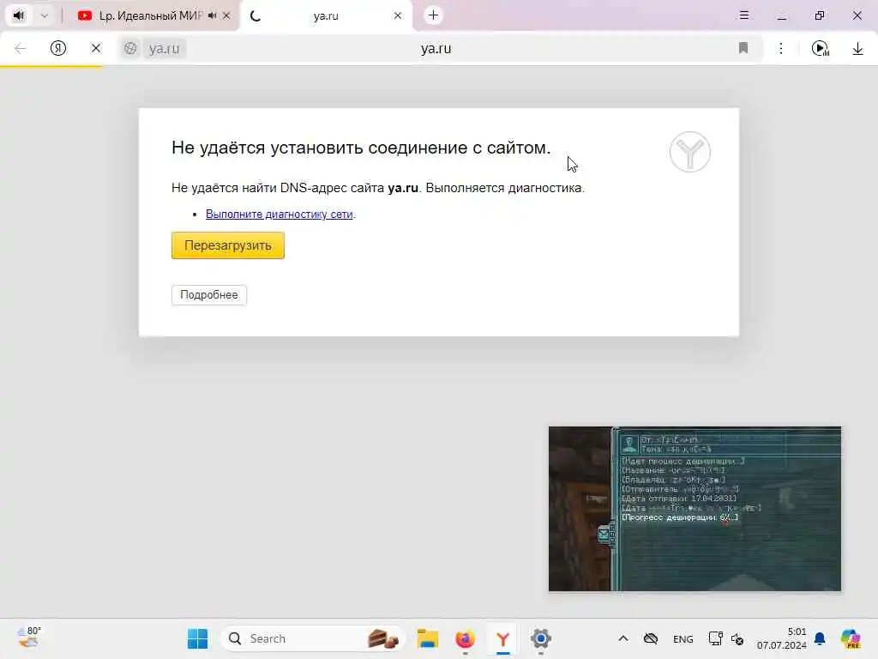Switch input language ENG

click(683, 638)
